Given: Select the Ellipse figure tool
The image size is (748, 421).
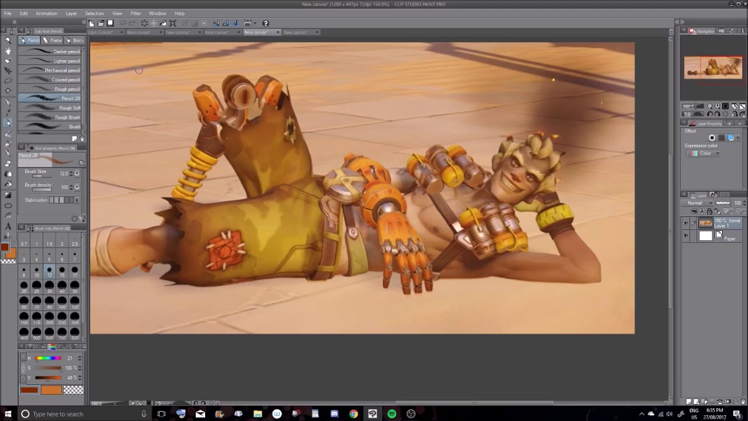Looking at the screenshot, I should [8, 206].
